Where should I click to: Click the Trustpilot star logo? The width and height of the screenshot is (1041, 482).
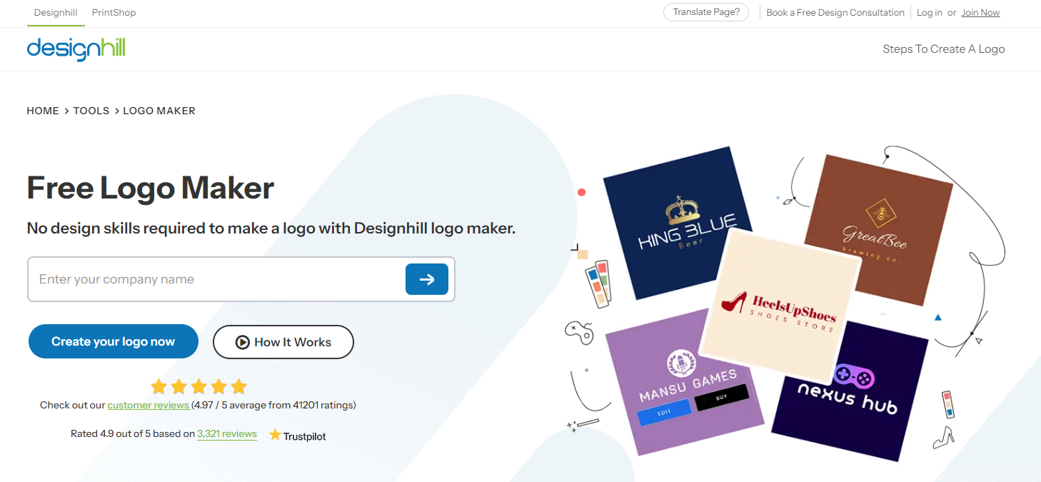275,434
